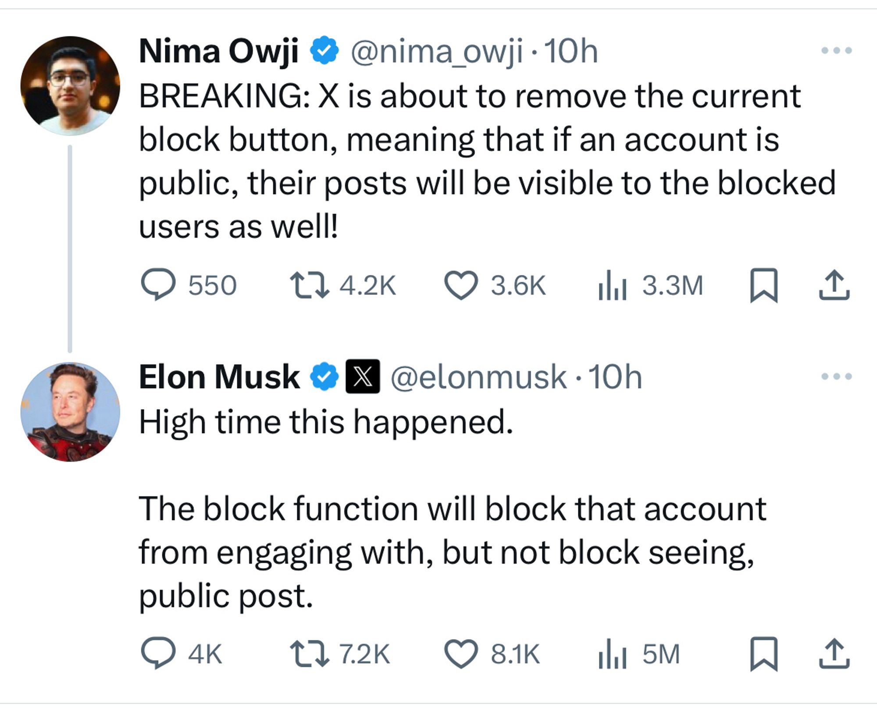Like Elon Musk's reply
Viewport: 877px width, 718px height.
point(461,654)
